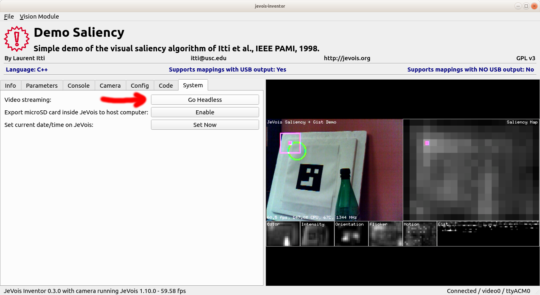Click the JeVois Inventor version status text
The image size is (540, 295).
[95, 291]
